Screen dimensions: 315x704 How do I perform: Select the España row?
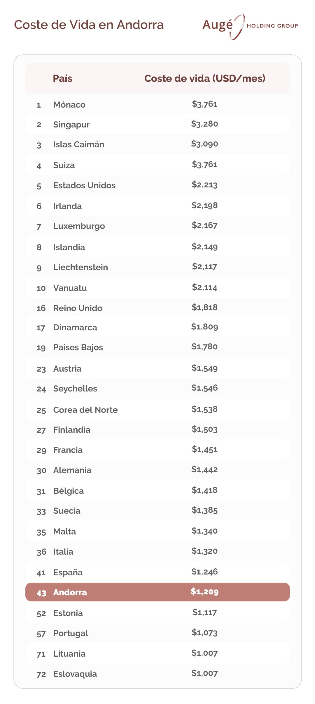pyautogui.click(x=157, y=572)
